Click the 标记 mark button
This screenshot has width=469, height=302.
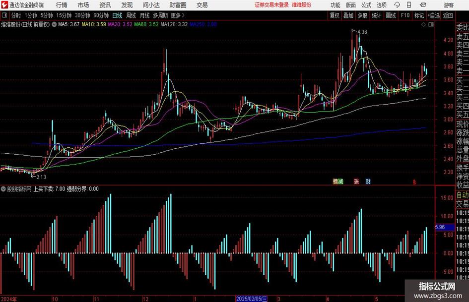click(x=419, y=15)
